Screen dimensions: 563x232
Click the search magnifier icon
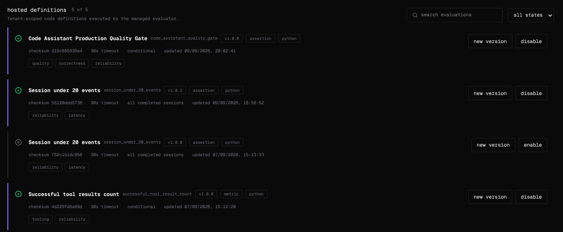(415, 15)
